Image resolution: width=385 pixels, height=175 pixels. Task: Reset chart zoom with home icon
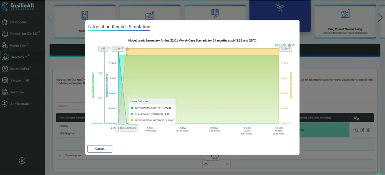(x=289, y=45)
